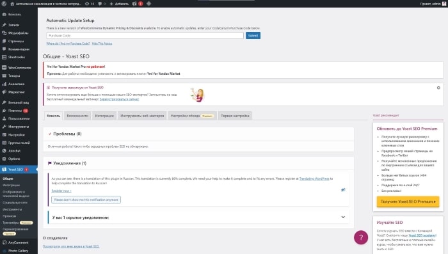Image resolution: width=448 pixels, height=254 pixels.
Task: Open Комментарии in sidebar
Action: click(x=19, y=49)
